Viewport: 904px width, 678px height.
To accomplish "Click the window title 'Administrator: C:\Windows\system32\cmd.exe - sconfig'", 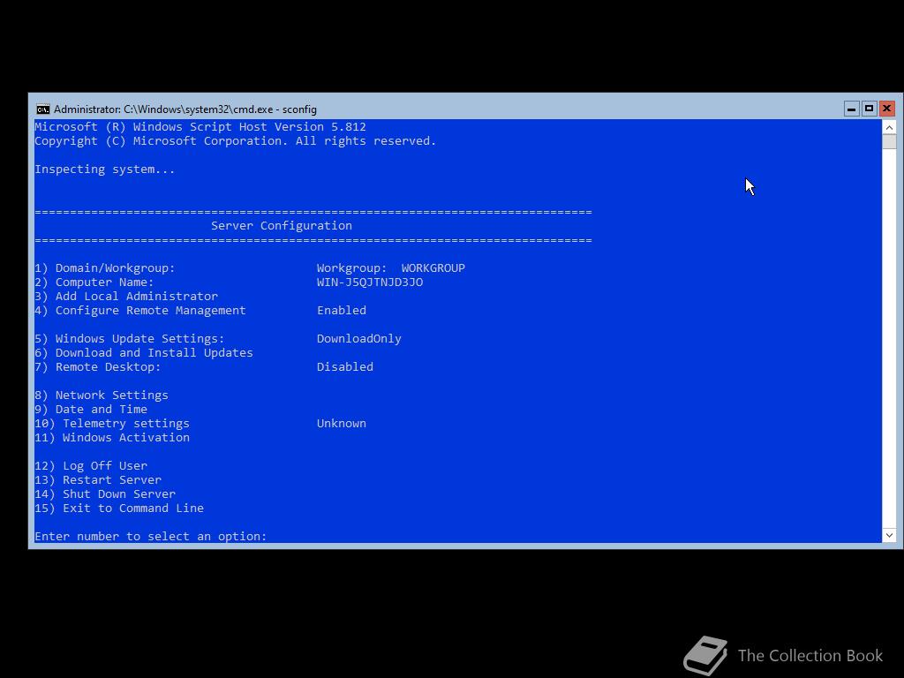I will (x=185, y=109).
